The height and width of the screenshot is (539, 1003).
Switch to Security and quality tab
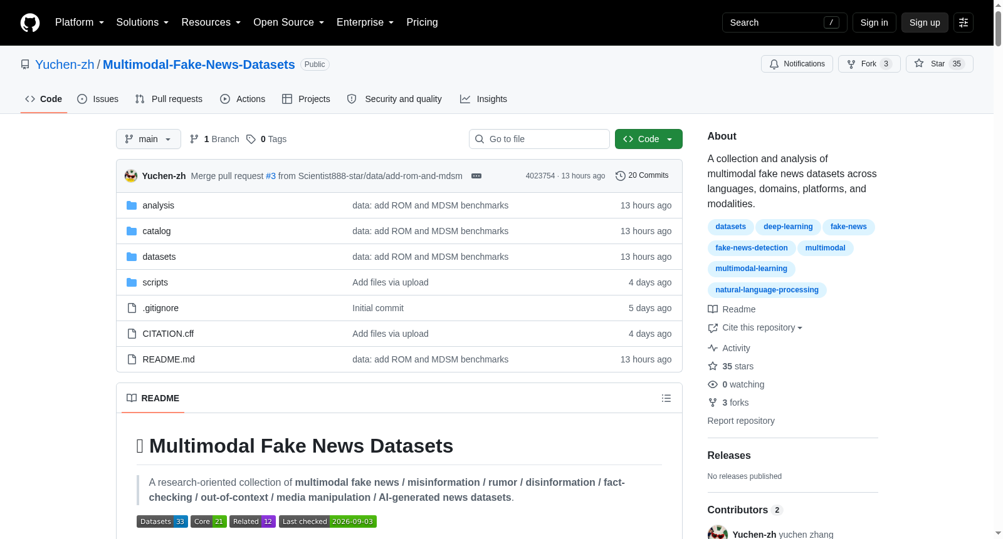coord(394,99)
